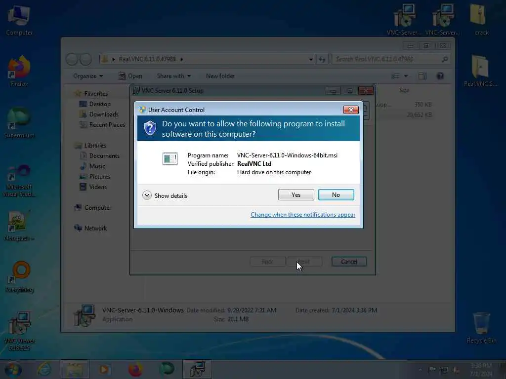Select Videos library
This screenshot has height=379, width=506.
98,187
